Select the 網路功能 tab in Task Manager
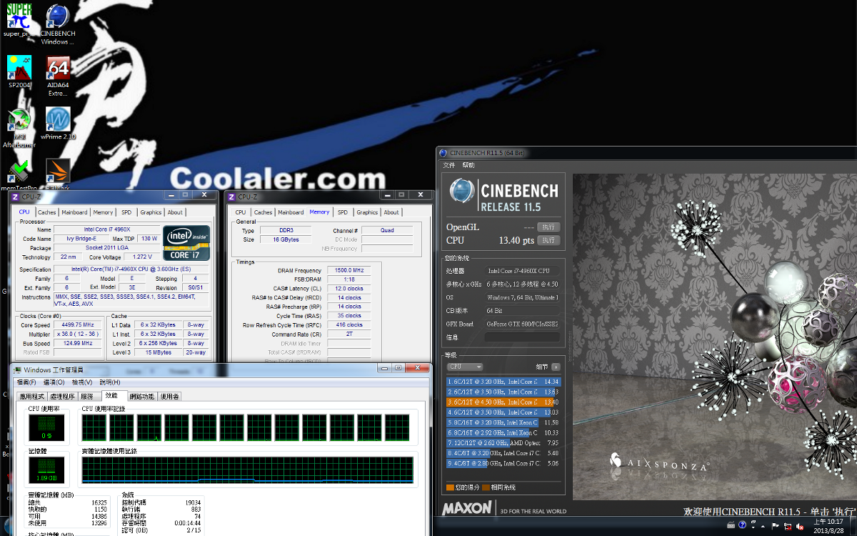This screenshot has height=536, width=857. (141, 396)
